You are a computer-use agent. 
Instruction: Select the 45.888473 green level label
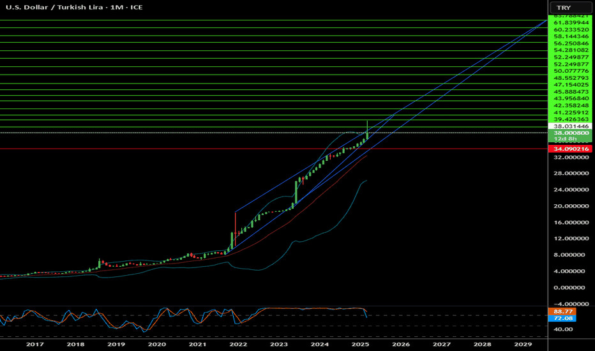(571, 92)
